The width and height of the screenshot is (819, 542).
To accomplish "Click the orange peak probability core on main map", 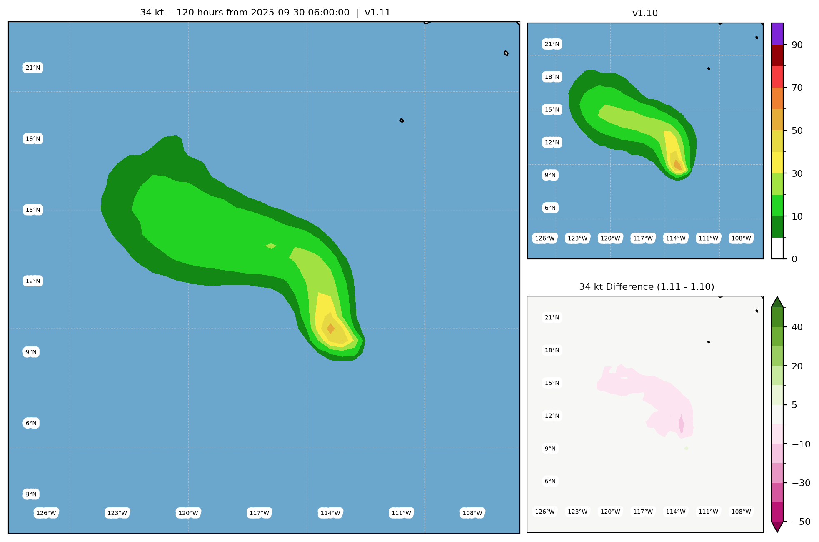I will pos(331,329).
